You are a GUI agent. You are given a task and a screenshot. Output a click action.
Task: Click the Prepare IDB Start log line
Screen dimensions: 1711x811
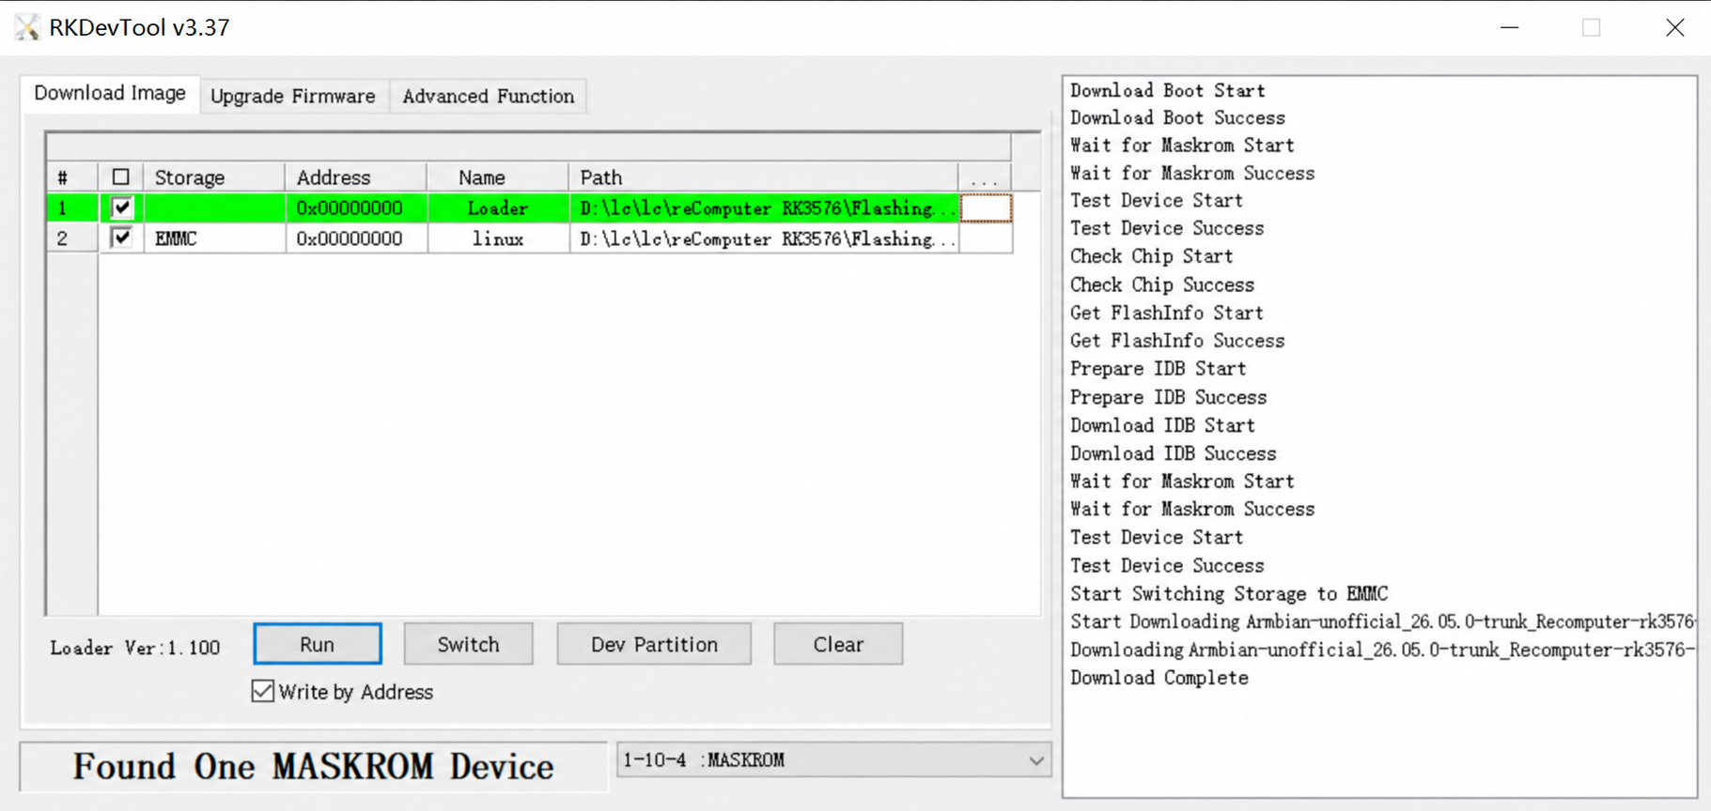[x=1159, y=369]
